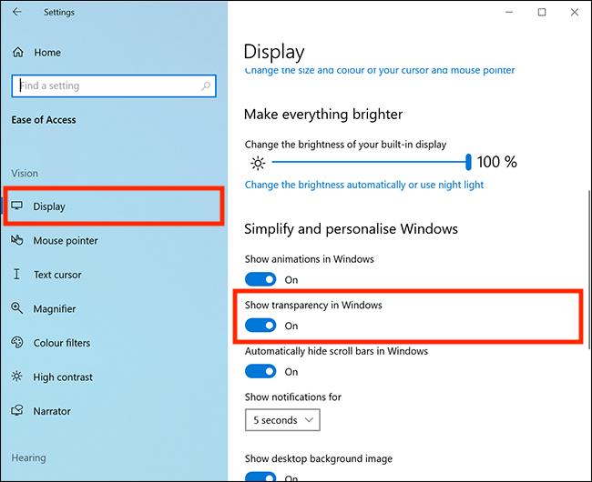Open Home via the house icon
The height and width of the screenshot is (482, 592).
(x=17, y=53)
